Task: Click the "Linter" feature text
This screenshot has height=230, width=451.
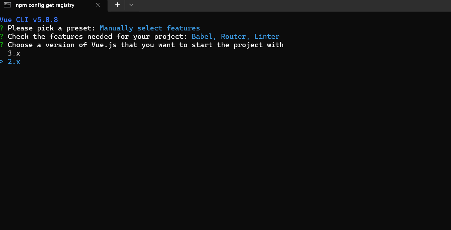Action: [x=267, y=37]
